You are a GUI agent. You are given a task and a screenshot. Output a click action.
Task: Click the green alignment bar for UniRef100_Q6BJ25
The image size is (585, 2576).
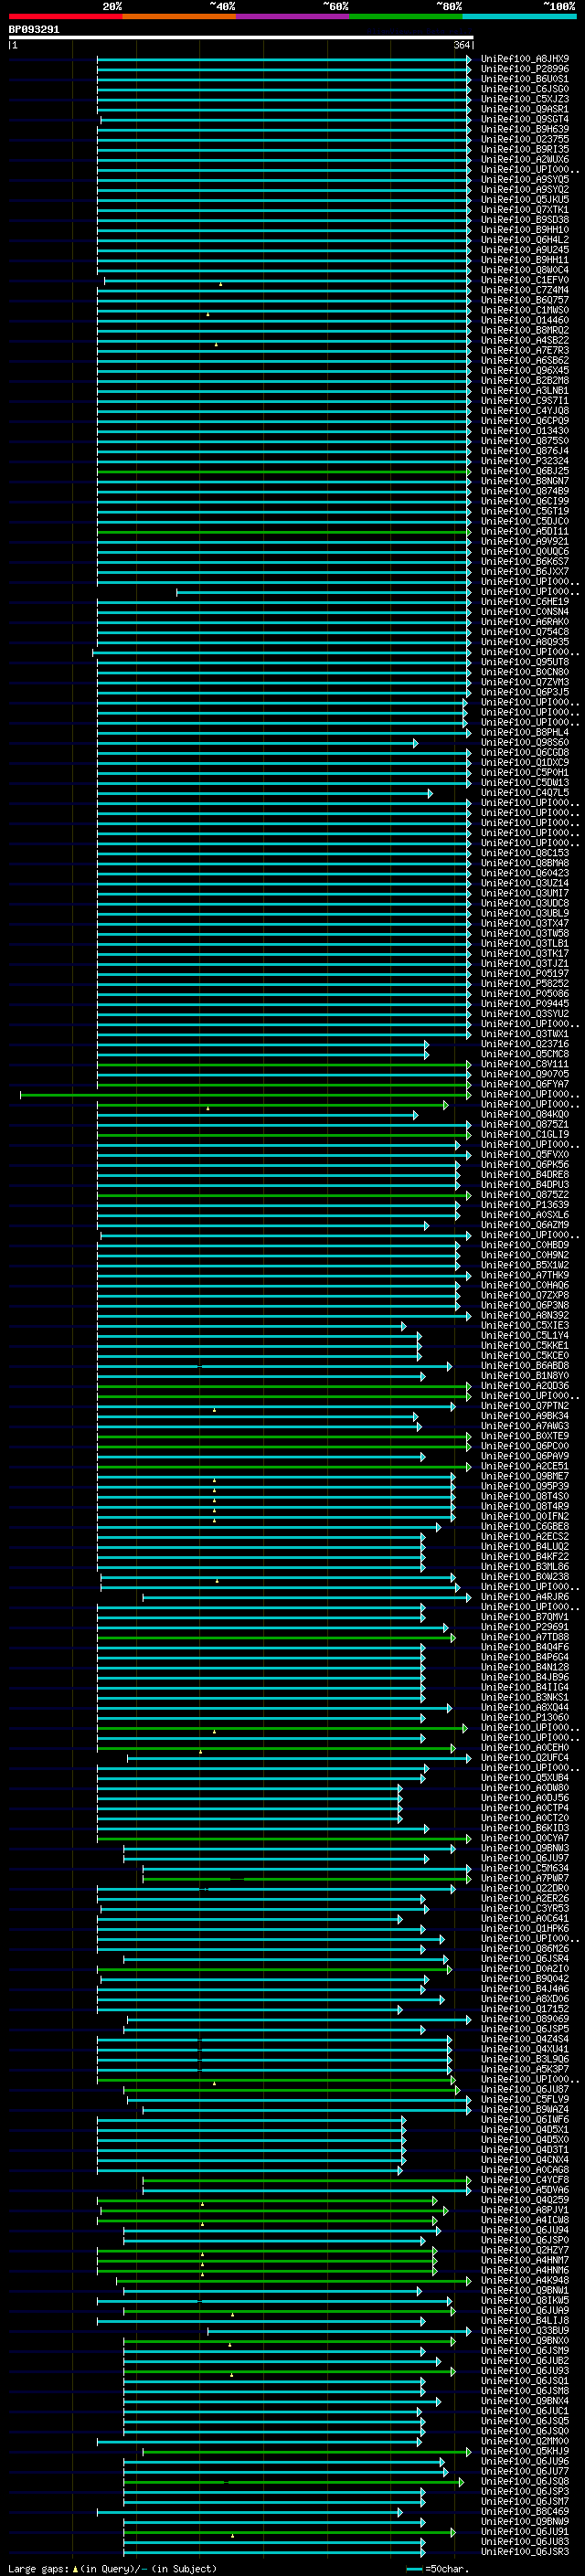click(283, 471)
